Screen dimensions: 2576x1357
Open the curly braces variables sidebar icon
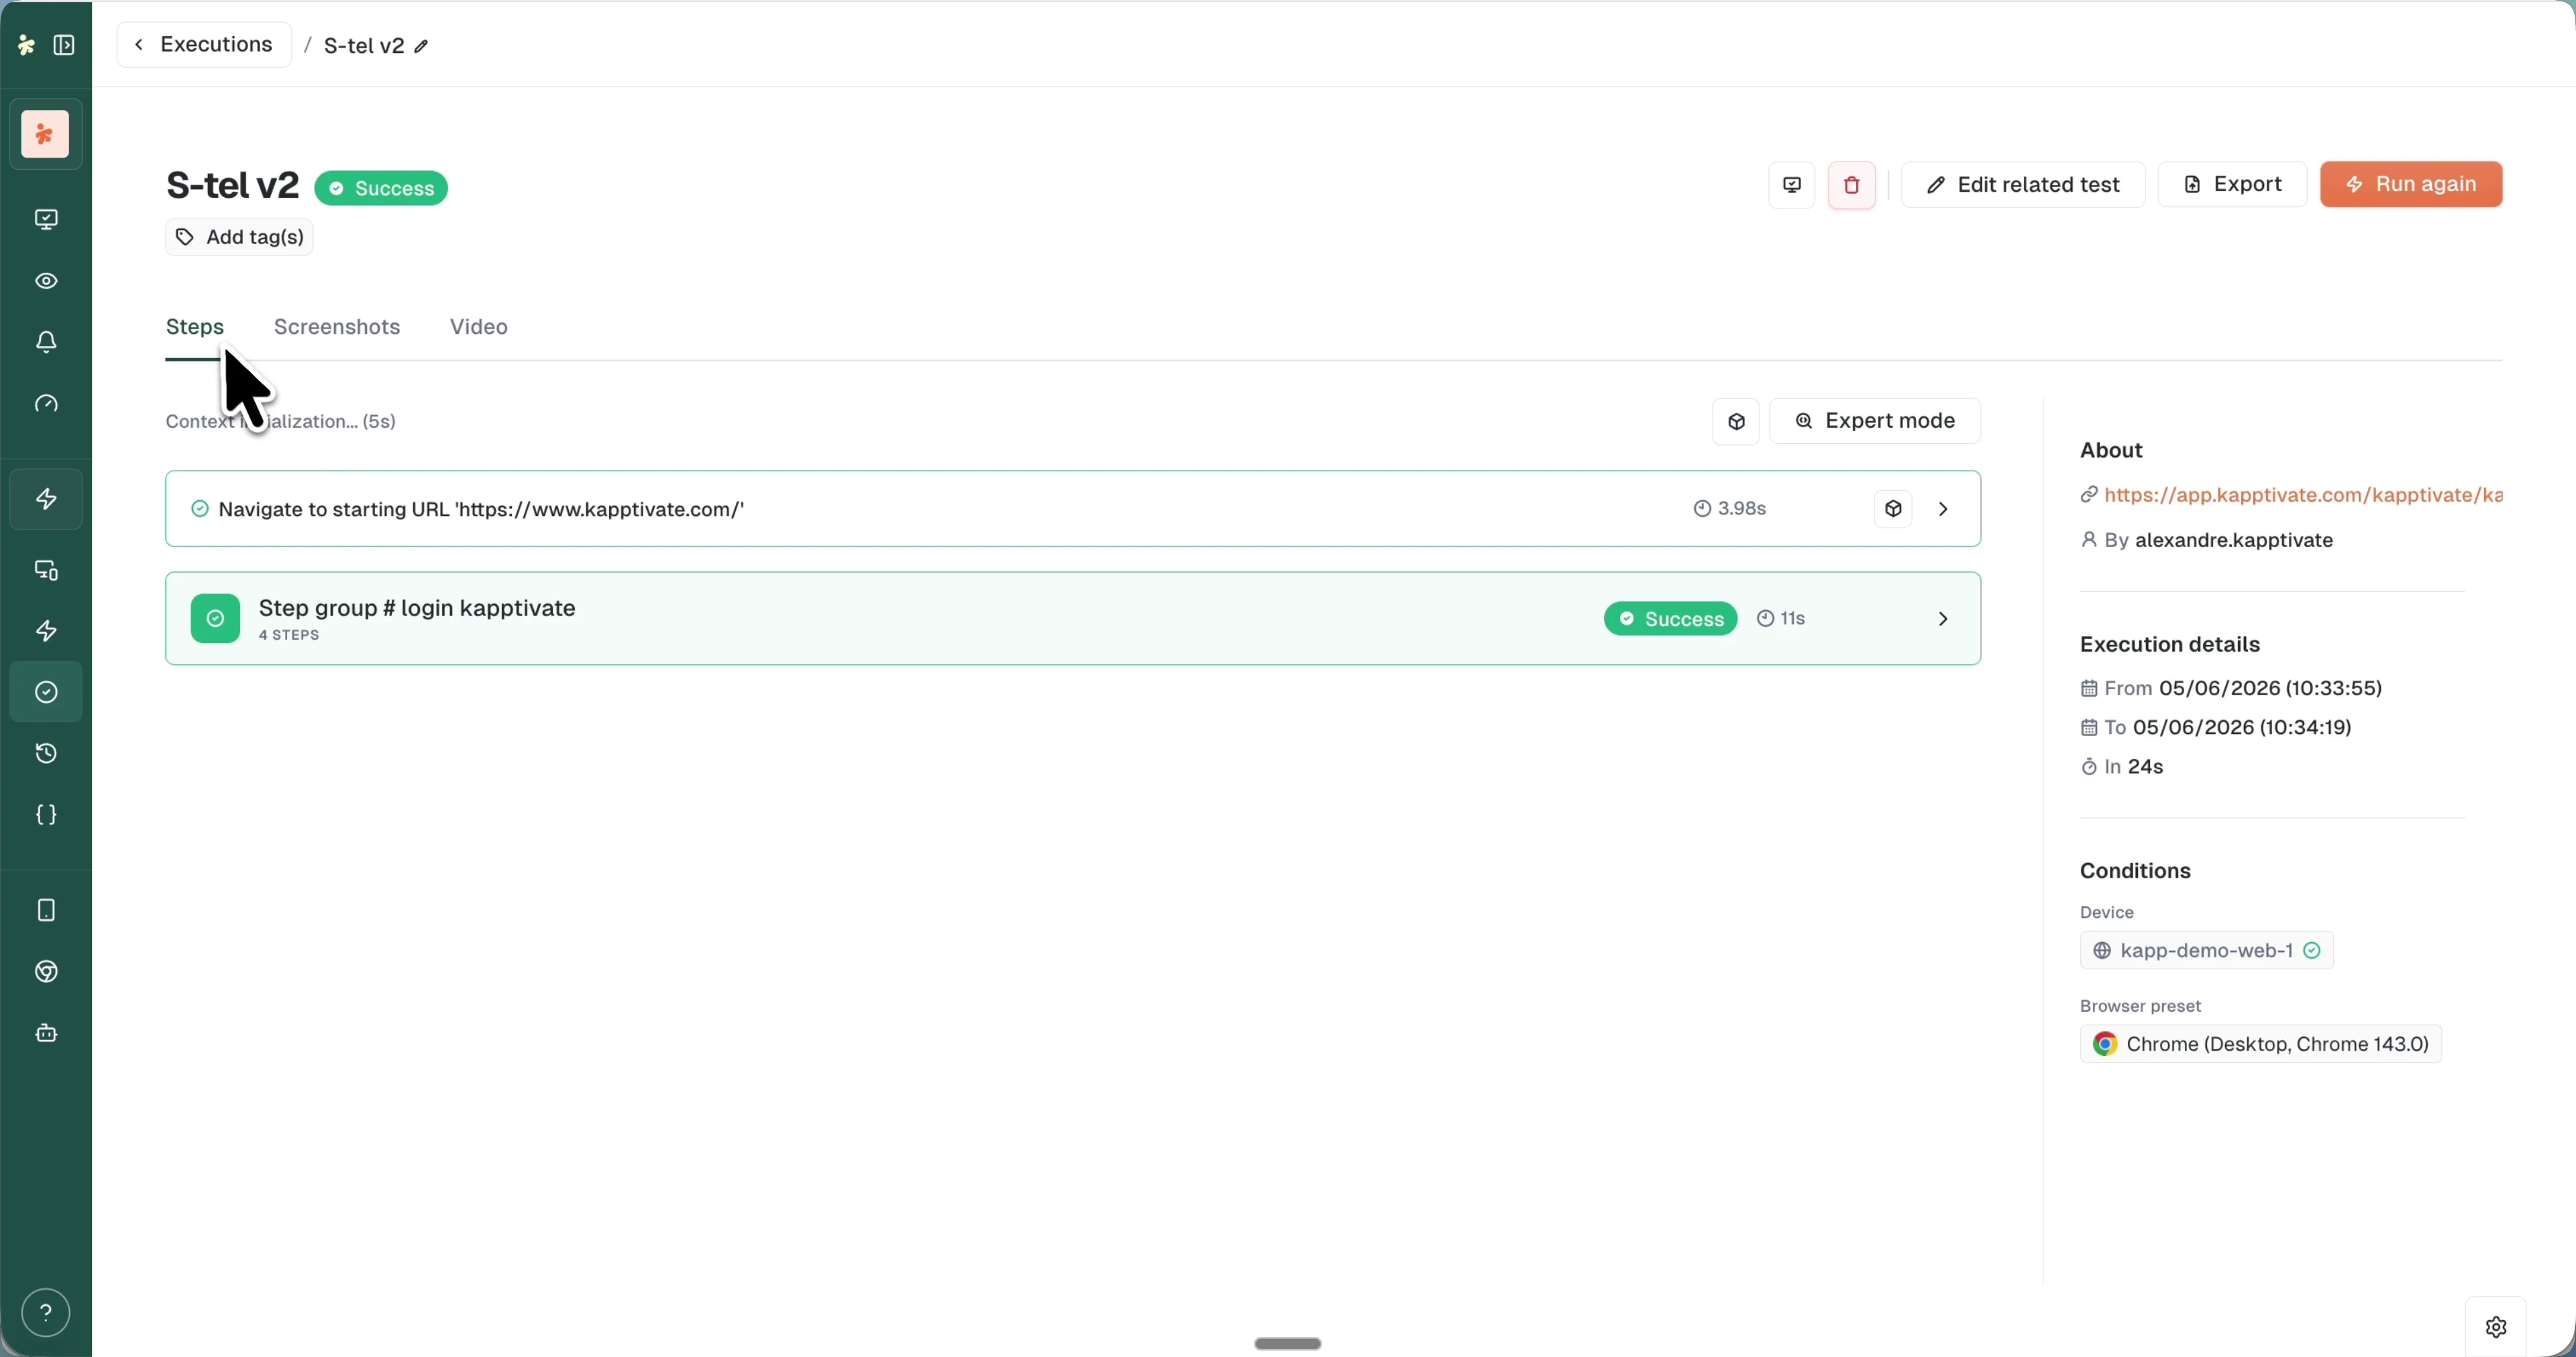[x=46, y=815]
